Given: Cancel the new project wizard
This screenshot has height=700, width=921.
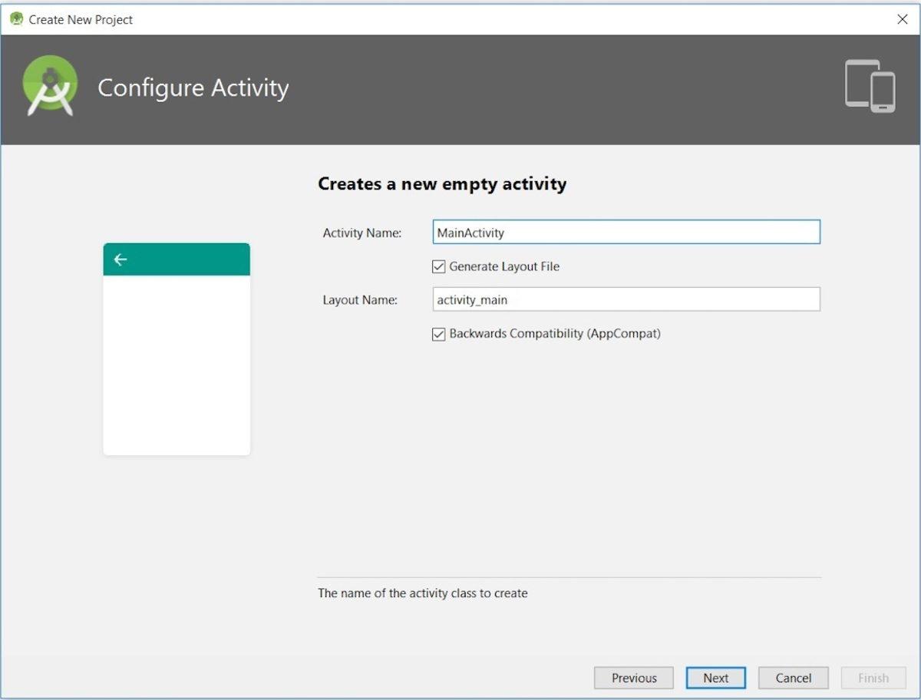Looking at the screenshot, I should coord(793,678).
